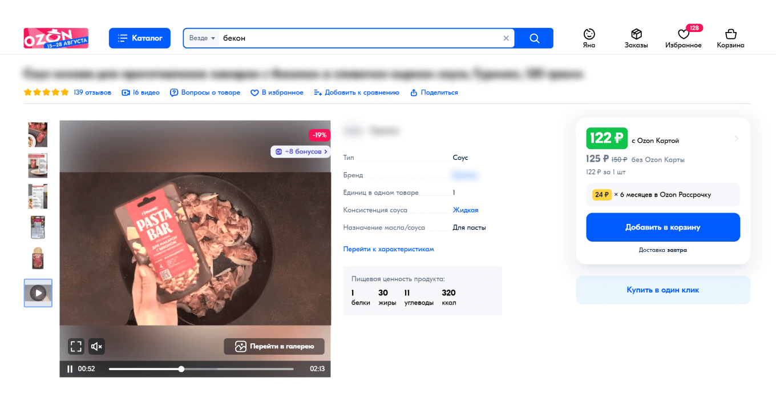Open the blurred brand value link
776x409 pixels.
point(464,175)
